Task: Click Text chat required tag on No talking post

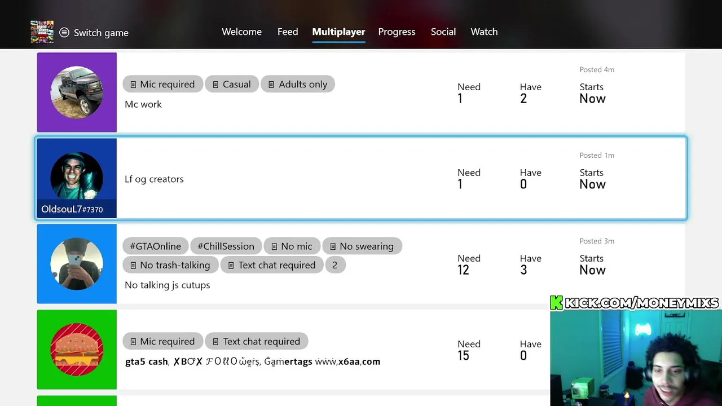Action: pos(272,265)
